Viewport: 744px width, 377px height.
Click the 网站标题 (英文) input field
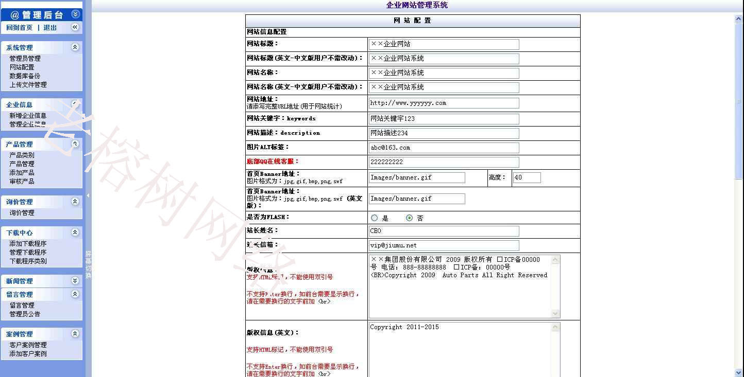tap(444, 59)
